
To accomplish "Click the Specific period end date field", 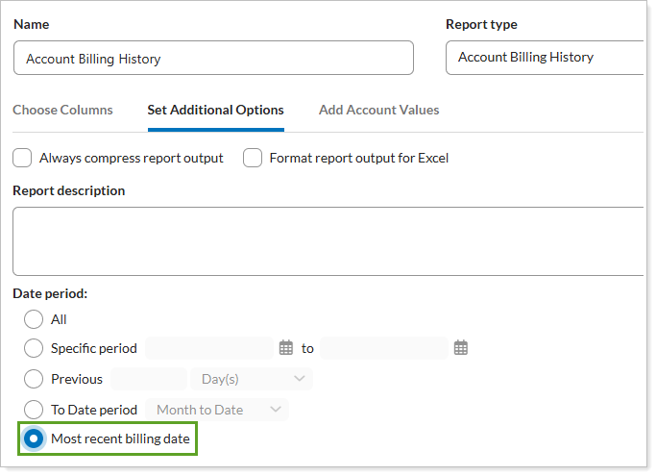I will 384,348.
